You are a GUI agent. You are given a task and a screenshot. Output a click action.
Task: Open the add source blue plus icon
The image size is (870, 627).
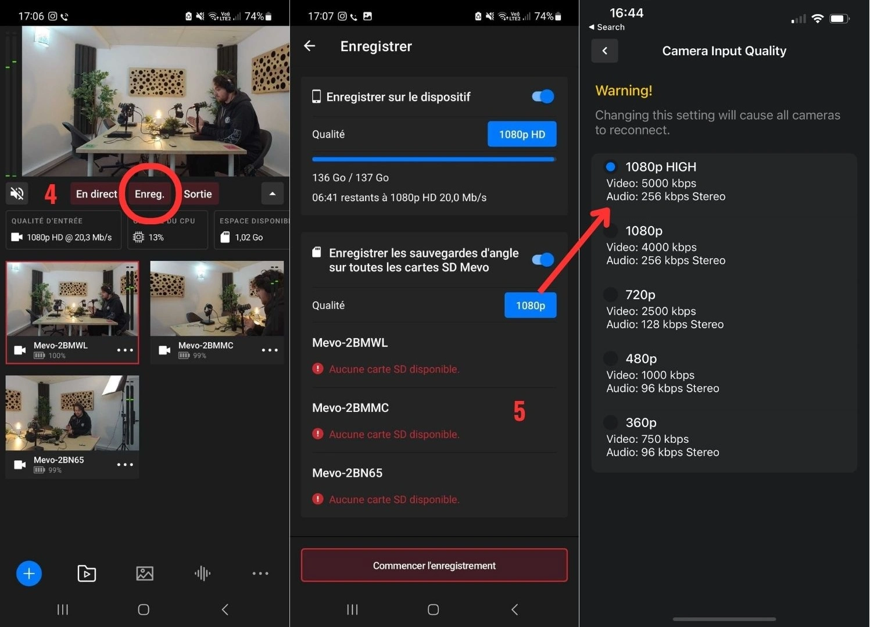29,574
